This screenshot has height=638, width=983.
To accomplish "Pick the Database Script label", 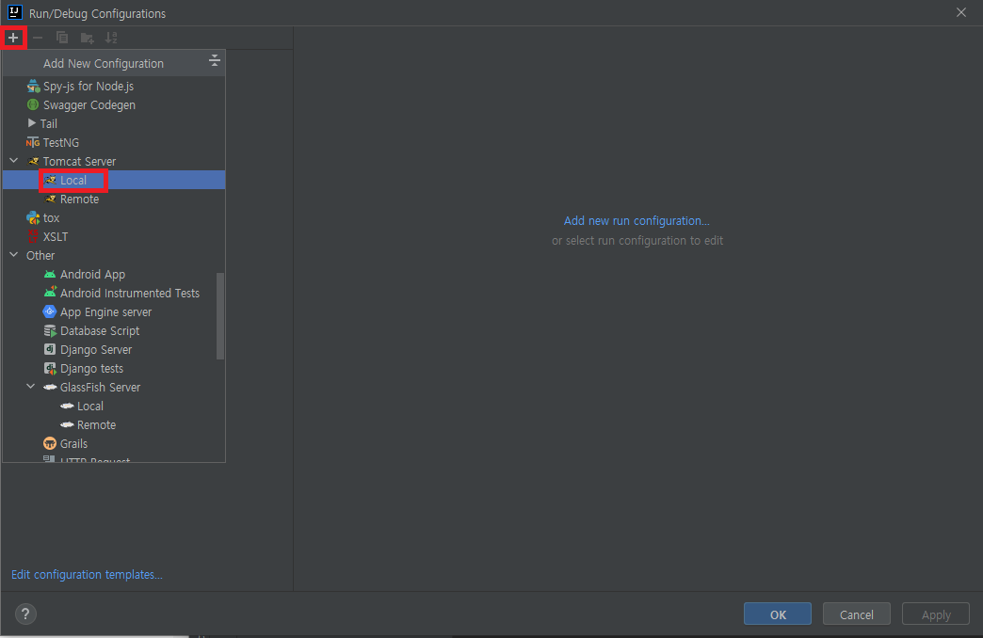I will click(x=100, y=331).
